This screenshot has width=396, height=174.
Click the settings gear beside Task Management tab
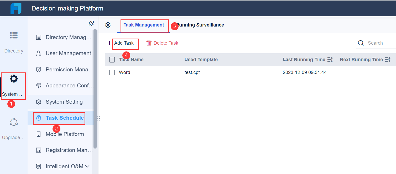click(x=108, y=25)
